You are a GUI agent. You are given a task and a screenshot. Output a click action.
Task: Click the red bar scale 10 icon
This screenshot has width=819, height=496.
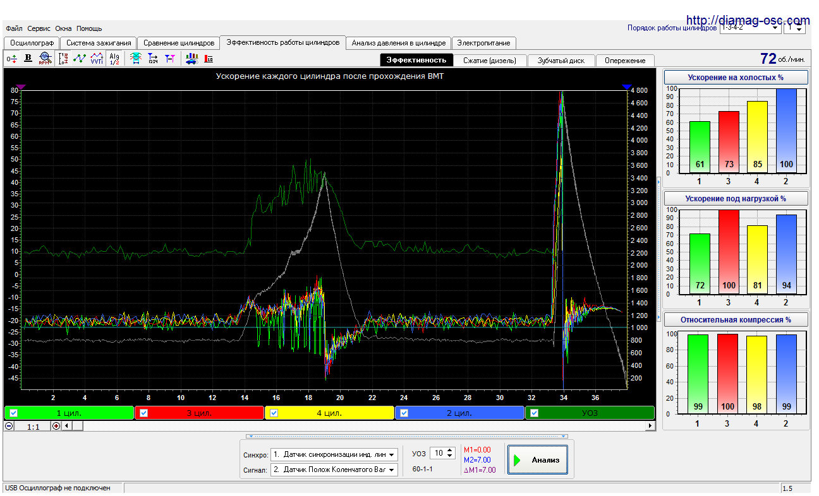click(209, 59)
